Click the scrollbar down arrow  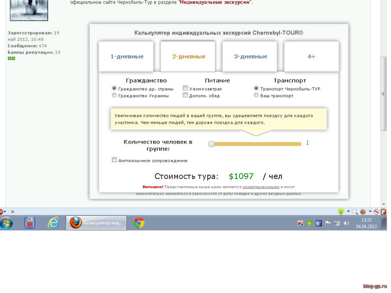(x=384, y=204)
